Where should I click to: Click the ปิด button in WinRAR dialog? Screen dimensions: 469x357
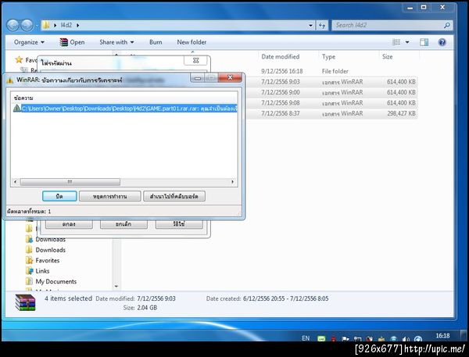click(59, 196)
